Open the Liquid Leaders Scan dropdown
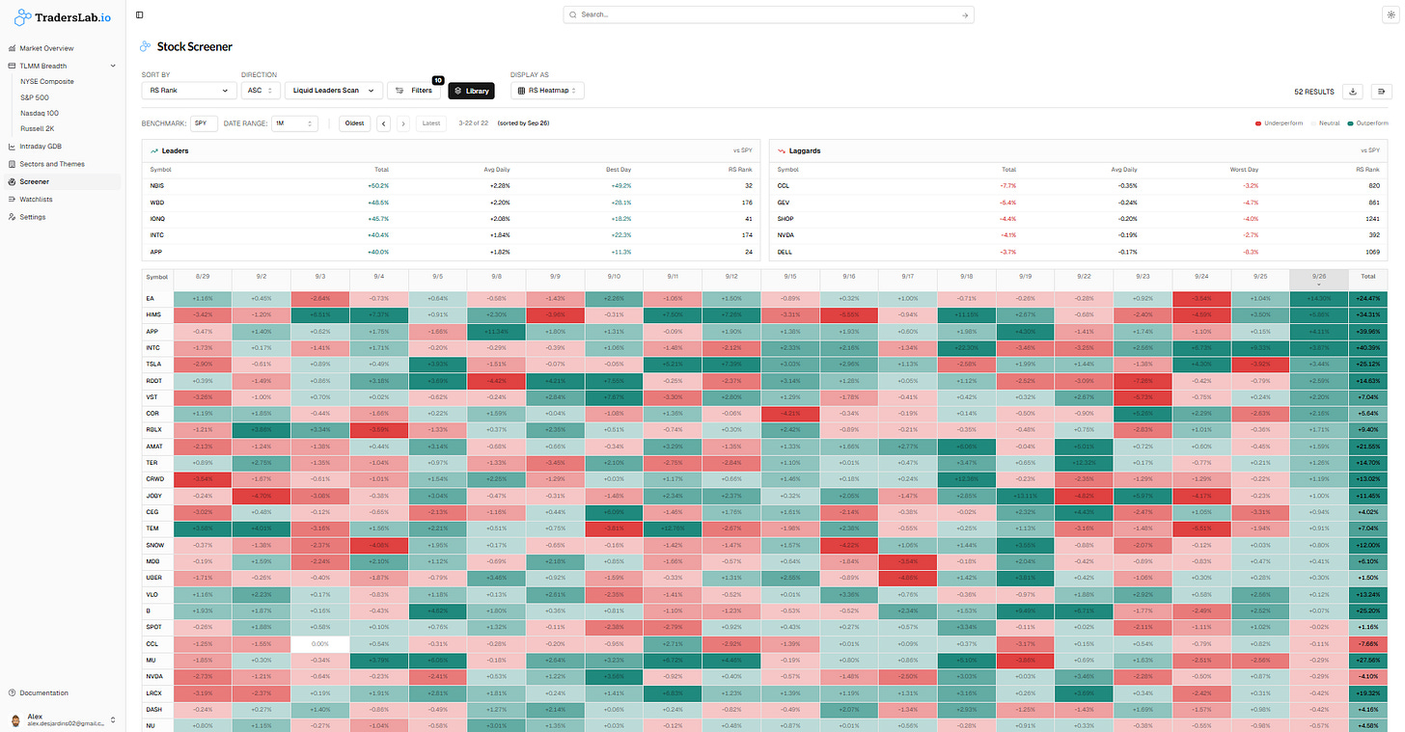This screenshot has width=1405, height=732. pyautogui.click(x=332, y=91)
